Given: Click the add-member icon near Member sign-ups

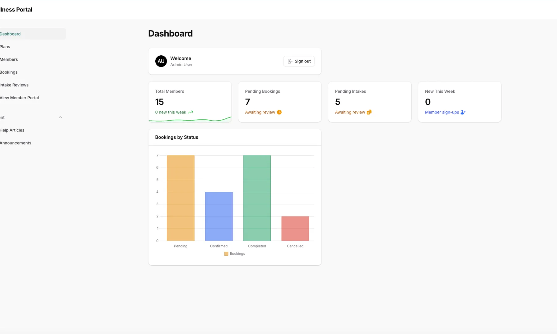Looking at the screenshot, I should coord(463,112).
